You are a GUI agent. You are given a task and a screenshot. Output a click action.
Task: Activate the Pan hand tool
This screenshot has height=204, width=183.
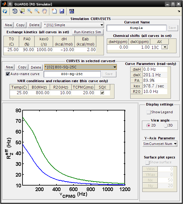click(x=44, y=11)
